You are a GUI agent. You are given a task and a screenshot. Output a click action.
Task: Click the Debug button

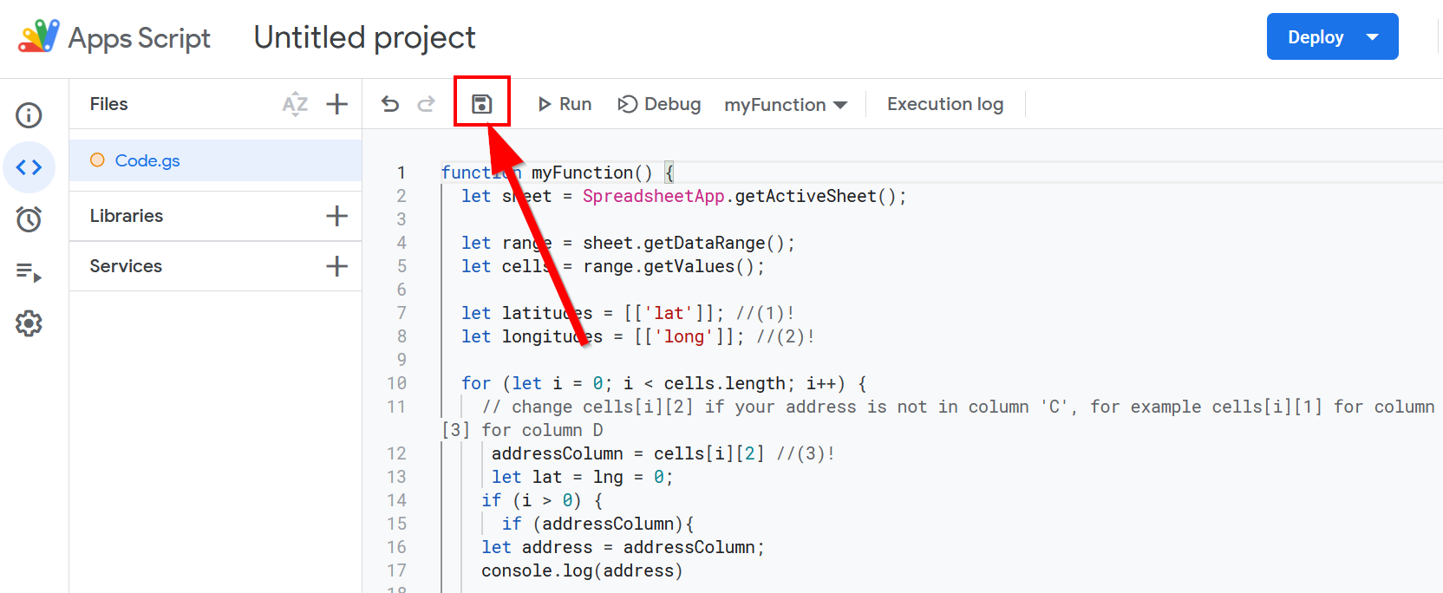coord(659,104)
